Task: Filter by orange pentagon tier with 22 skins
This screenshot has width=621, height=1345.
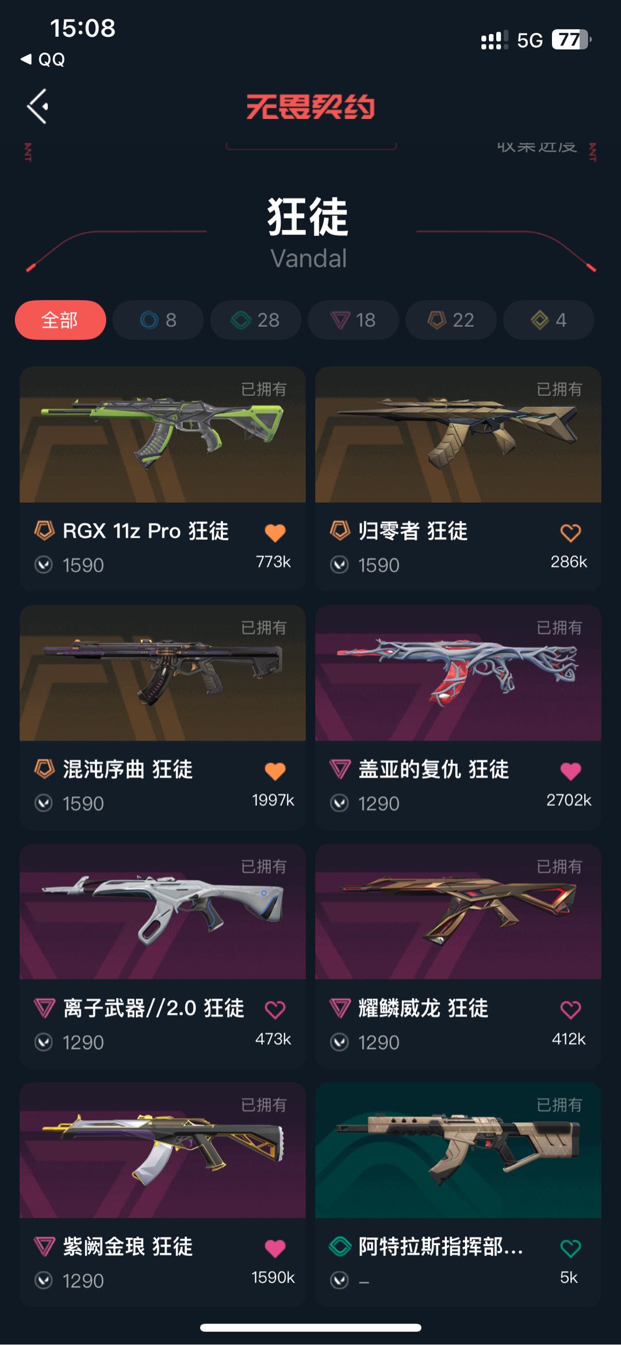Action: click(451, 320)
